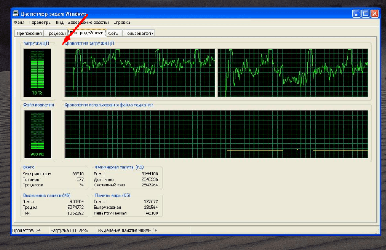Click the first CPU usage history graph
Viewport: 386px width, 250px height.
tap(140, 73)
